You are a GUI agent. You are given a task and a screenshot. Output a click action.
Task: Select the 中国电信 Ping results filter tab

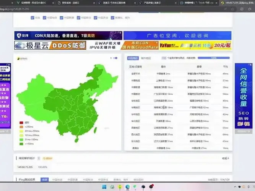pos(57,180)
